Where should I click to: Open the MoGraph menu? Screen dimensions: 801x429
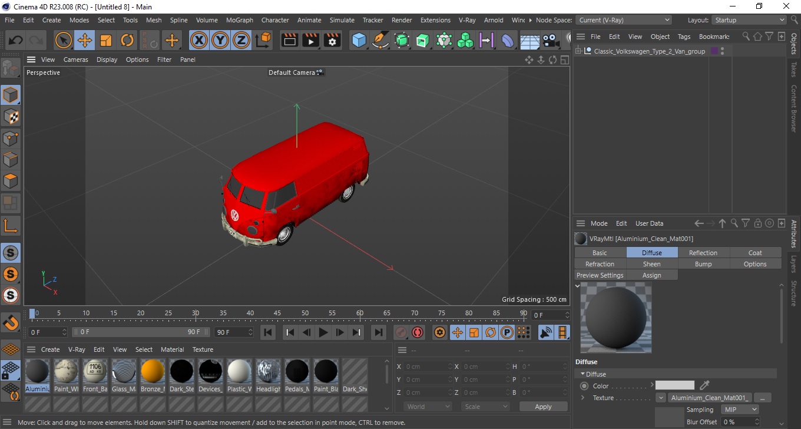[240, 20]
